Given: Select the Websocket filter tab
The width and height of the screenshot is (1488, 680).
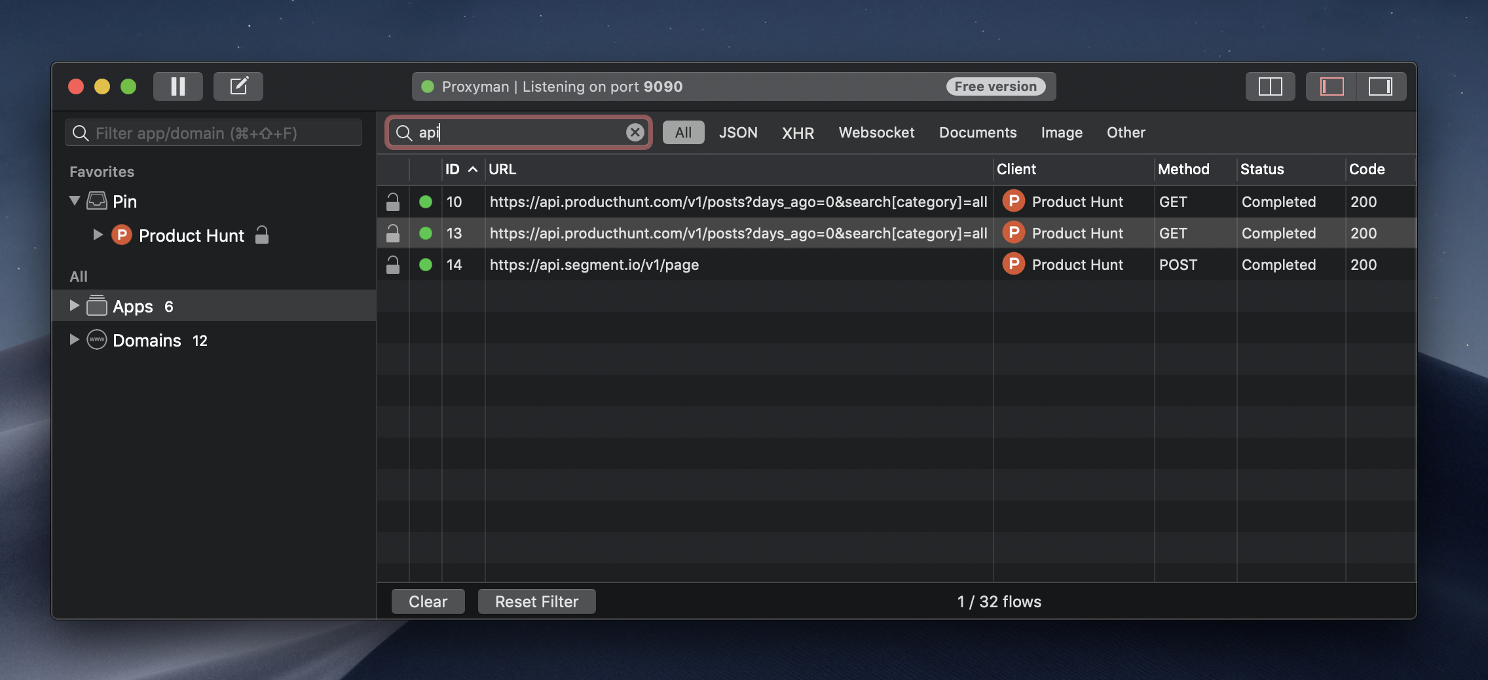Looking at the screenshot, I should click(876, 132).
